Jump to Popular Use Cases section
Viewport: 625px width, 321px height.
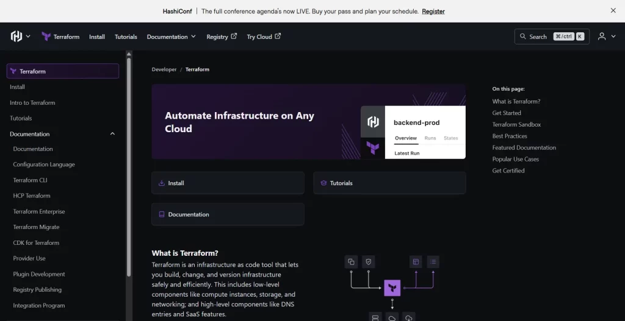point(515,159)
